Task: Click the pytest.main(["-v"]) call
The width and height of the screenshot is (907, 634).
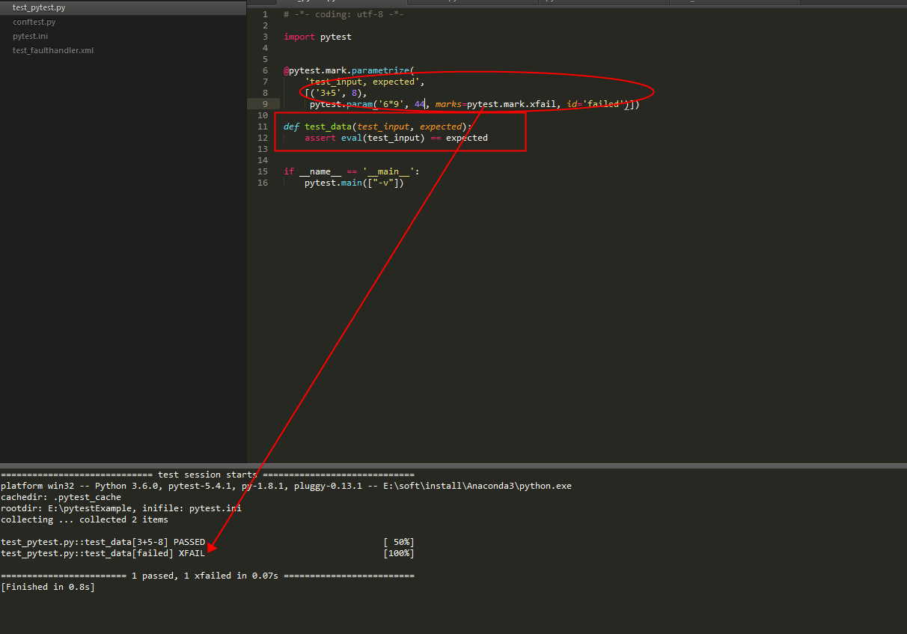Action: click(x=354, y=183)
